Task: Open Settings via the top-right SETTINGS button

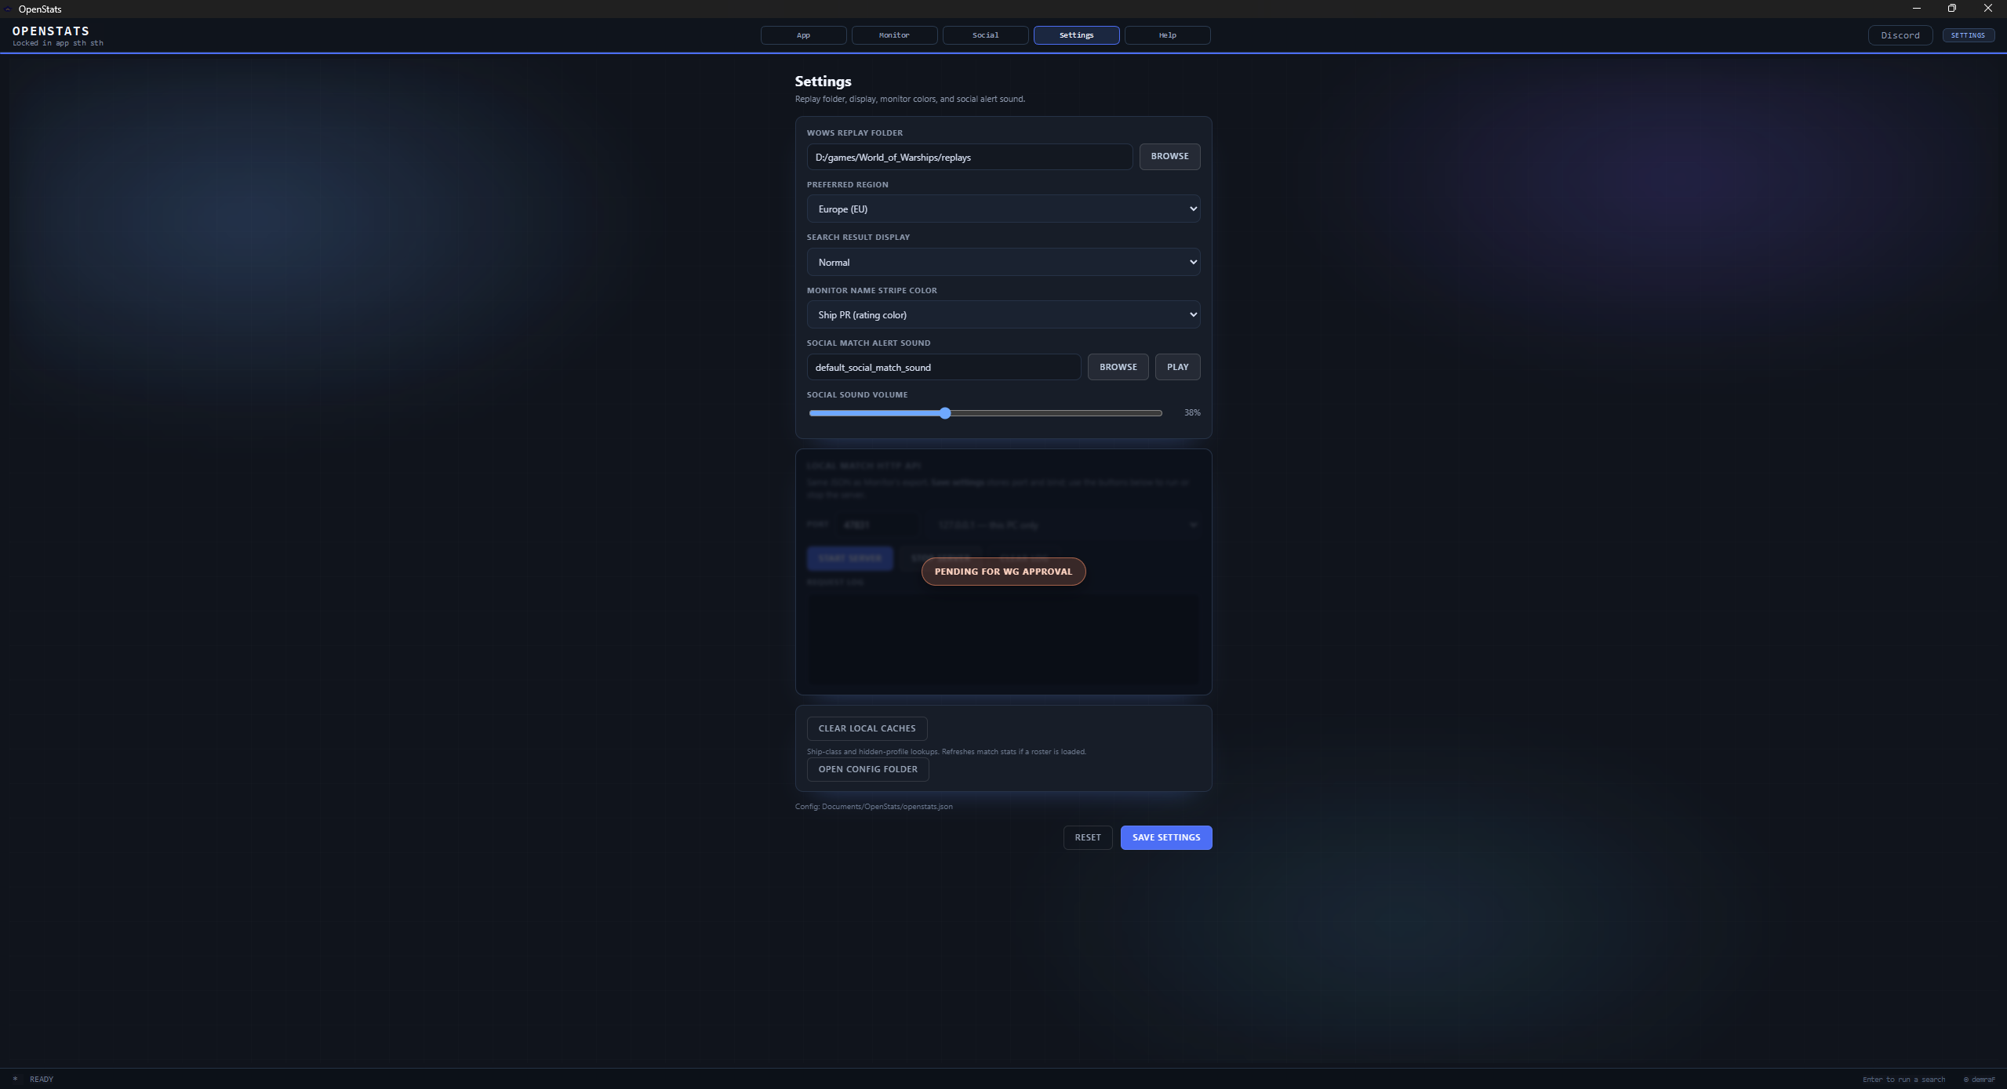Action: [1968, 34]
